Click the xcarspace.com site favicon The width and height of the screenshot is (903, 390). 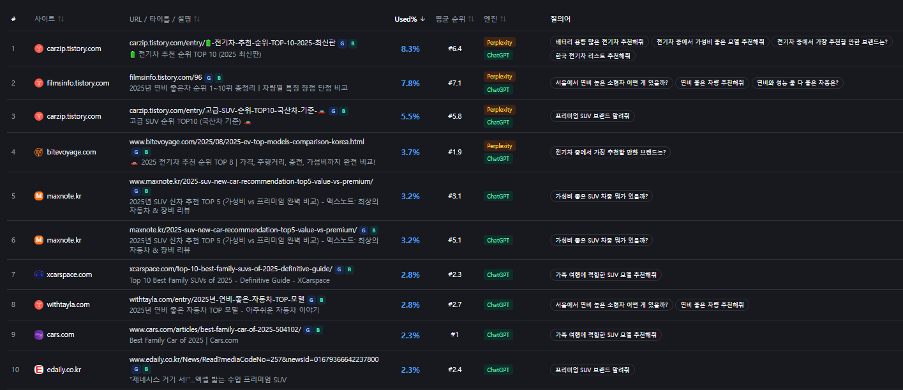(x=39, y=274)
